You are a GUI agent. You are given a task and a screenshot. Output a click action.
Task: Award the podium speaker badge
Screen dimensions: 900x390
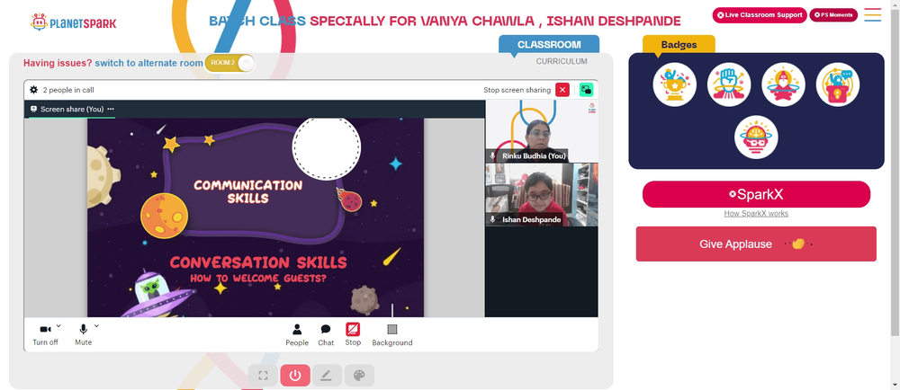(837, 84)
